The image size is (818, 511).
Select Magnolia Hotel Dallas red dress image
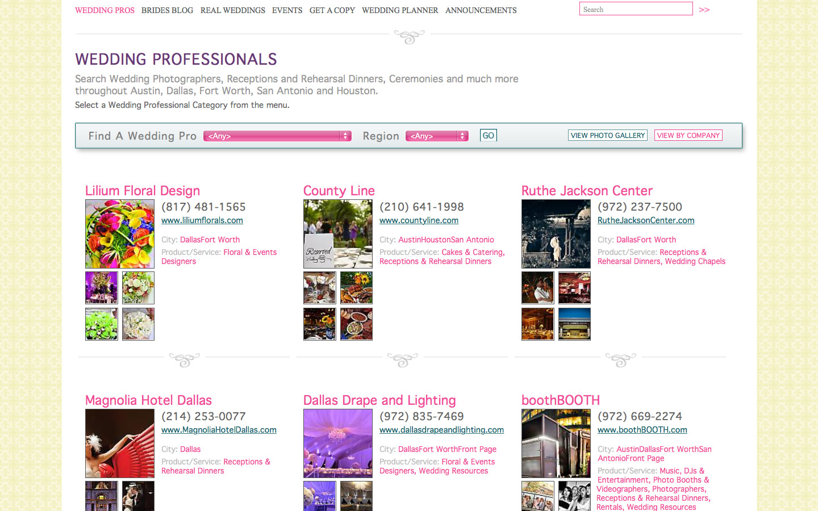(120, 443)
